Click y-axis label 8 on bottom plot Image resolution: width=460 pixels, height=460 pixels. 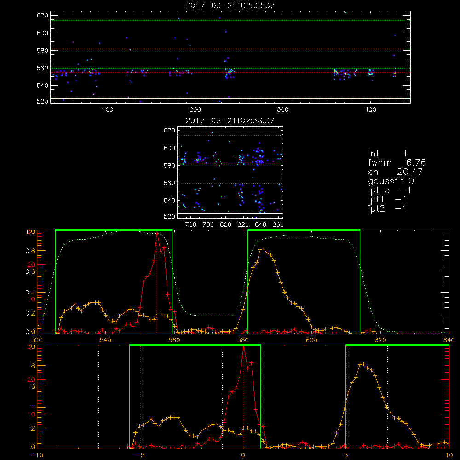tap(33, 366)
